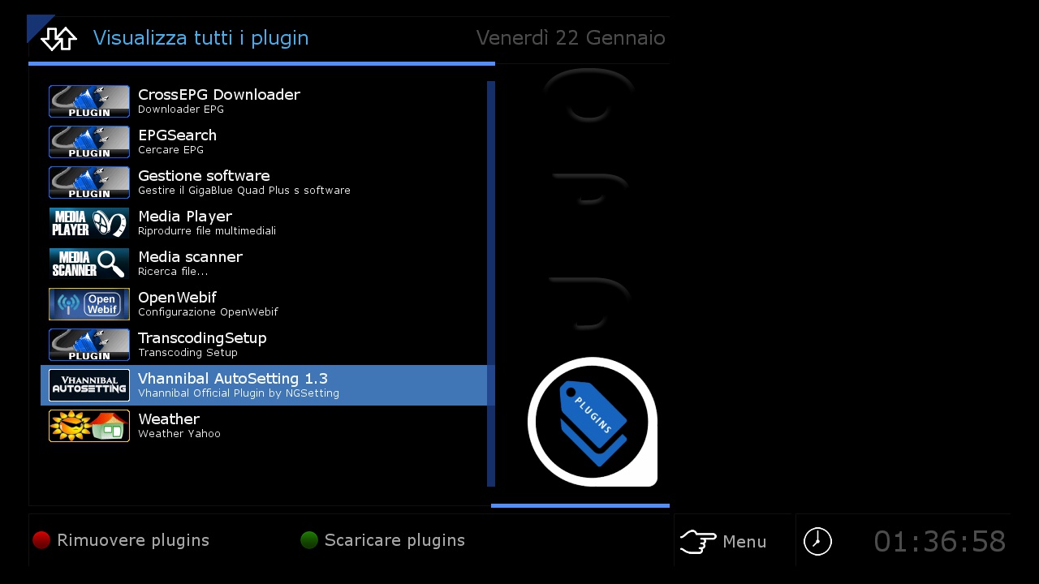Click the Media Scanner magnifier icon
This screenshot has height=584, width=1039.
89,264
